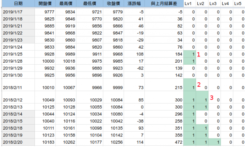This screenshot has height=147, width=245.
Task: Select the date cell 2018/2/13
Action: coord(18,107)
